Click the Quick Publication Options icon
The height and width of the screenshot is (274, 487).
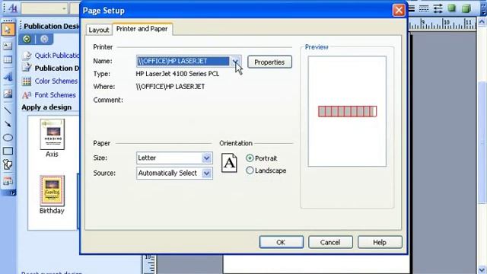click(x=27, y=56)
